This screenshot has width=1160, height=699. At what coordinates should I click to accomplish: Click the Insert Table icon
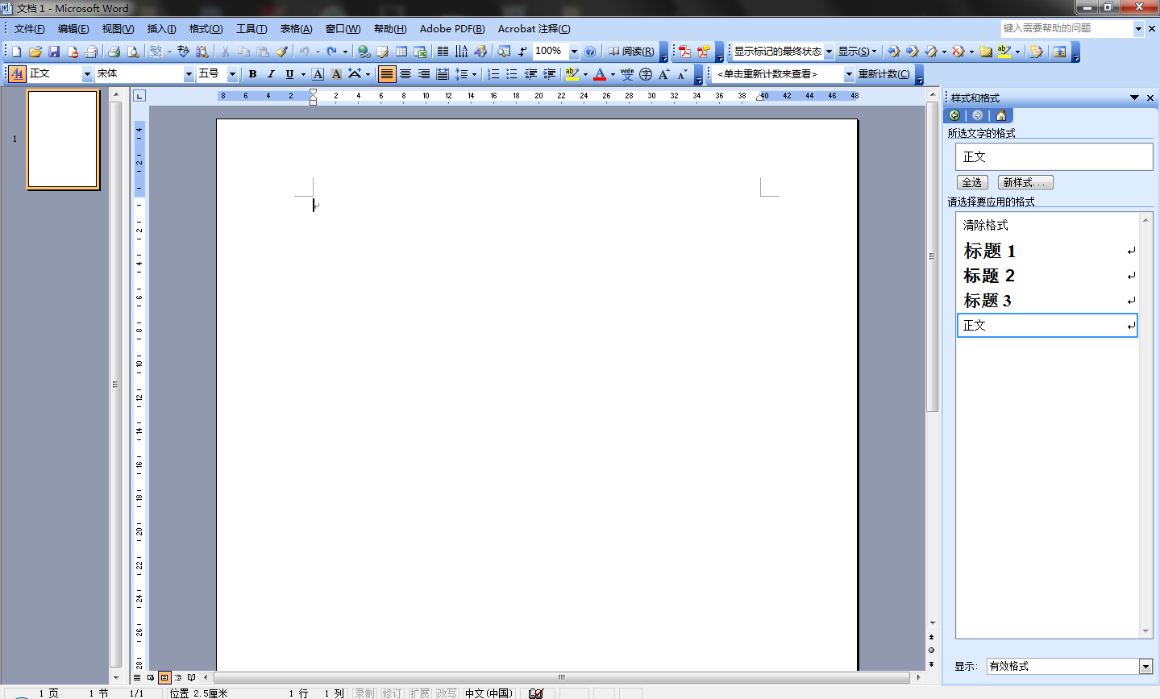point(401,52)
